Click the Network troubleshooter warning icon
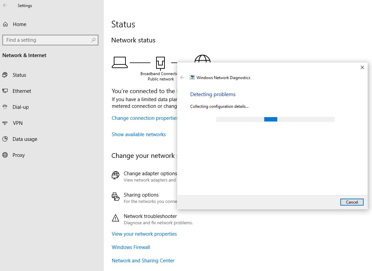 coord(115,218)
